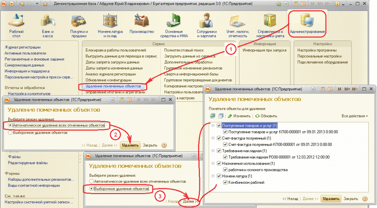Collapse the Поступление товаров и услуг group
377x208 pixels.
coord(212,126)
